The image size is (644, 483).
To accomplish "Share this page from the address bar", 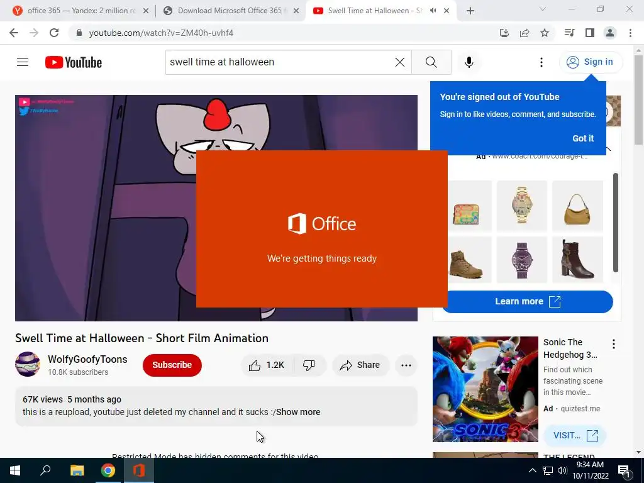I will [525, 33].
